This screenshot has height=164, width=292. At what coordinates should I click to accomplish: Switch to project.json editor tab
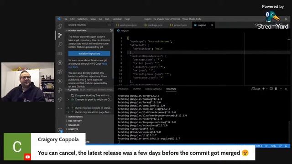180,25
